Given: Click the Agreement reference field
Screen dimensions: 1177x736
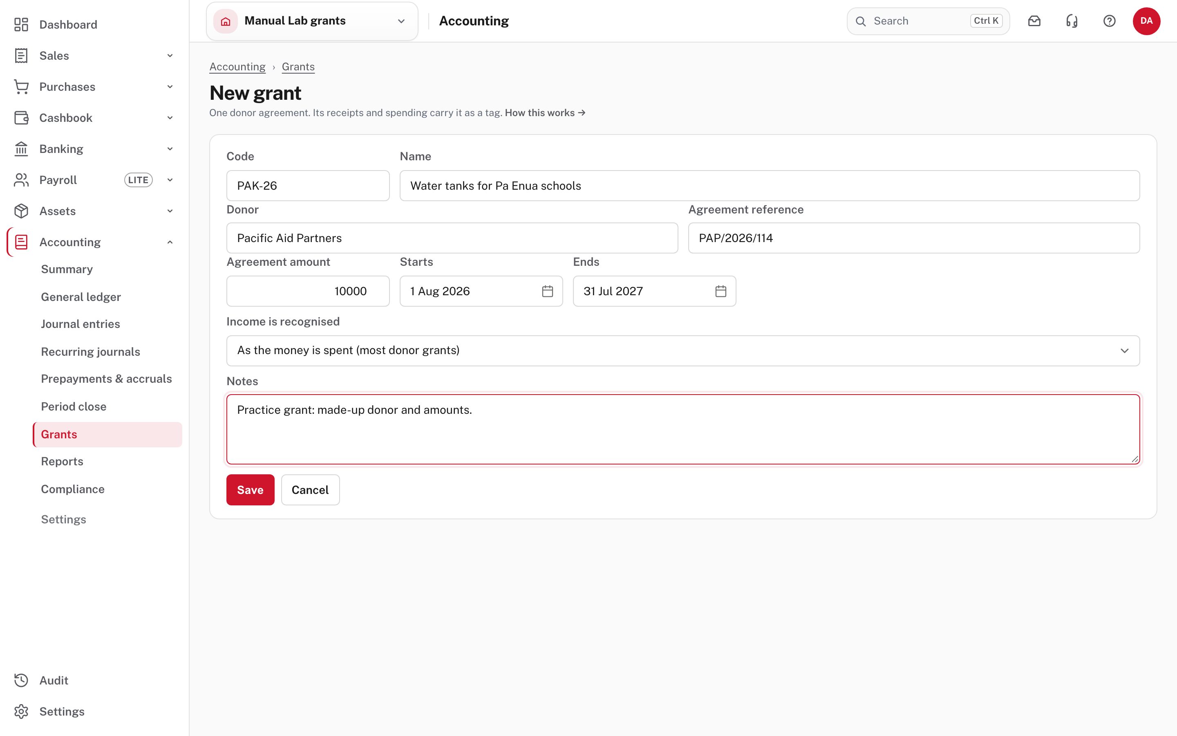Looking at the screenshot, I should (913, 238).
